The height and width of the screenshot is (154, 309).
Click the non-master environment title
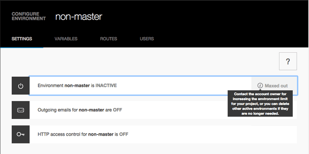[x=79, y=17]
